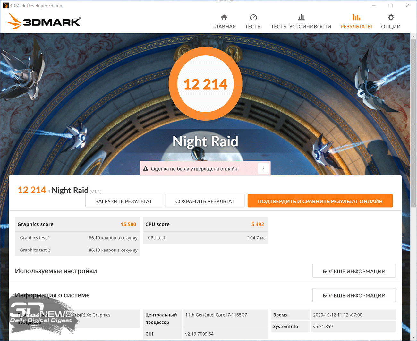
Task: Click the time value 2020-10-12 11:12 -07:00
Action: (x=337, y=315)
